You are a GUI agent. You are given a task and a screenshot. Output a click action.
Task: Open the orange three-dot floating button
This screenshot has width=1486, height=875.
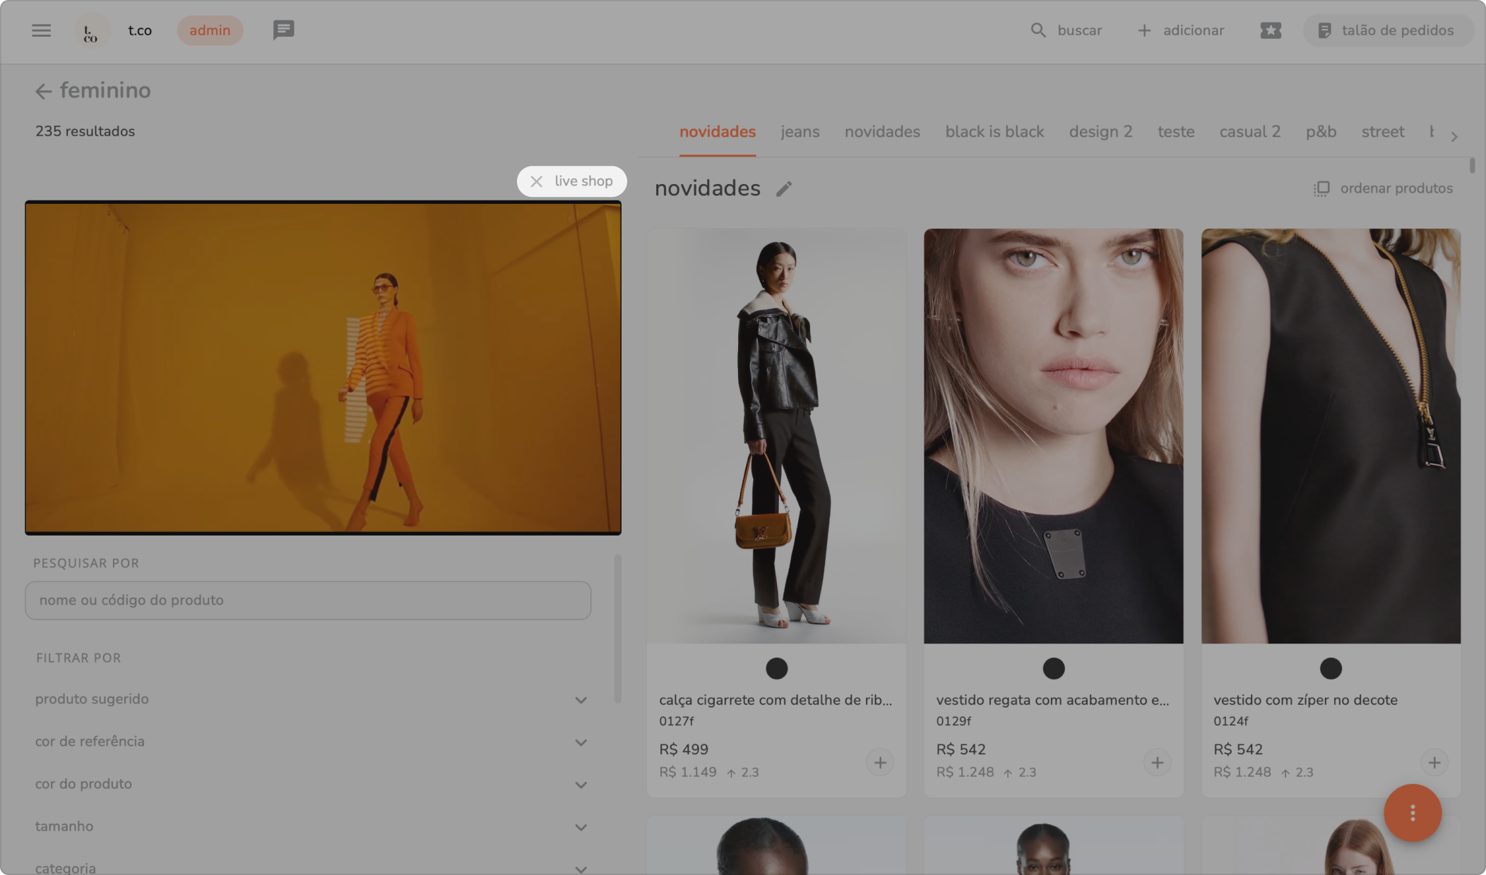(1412, 813)
